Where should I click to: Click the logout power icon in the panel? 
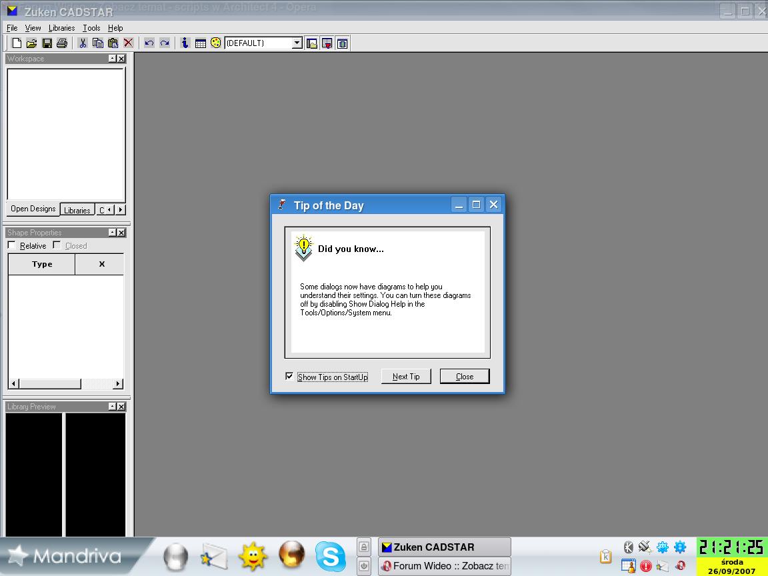[364, 566]
